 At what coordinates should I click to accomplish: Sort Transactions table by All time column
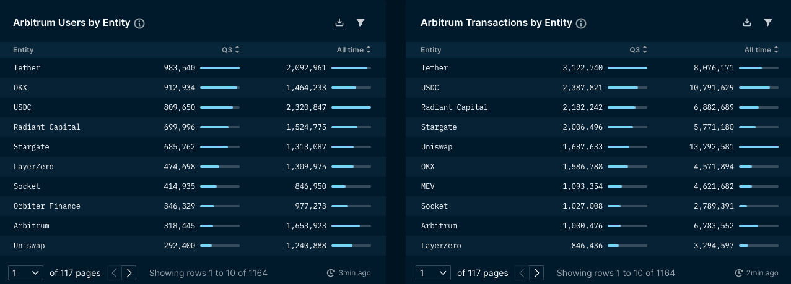point(761,50)
